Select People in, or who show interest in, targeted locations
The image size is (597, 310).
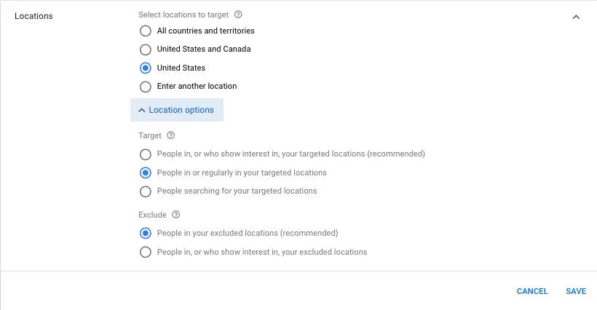pos(146,154)
